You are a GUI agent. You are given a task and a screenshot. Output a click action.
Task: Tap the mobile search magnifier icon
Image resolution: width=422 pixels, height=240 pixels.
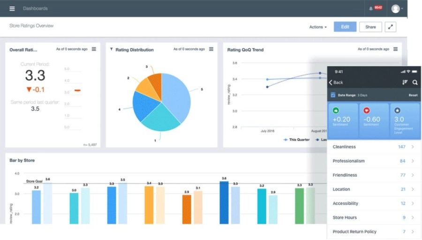tap(415, 82)
